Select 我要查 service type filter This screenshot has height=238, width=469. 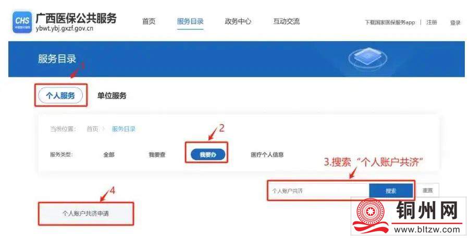157,154
